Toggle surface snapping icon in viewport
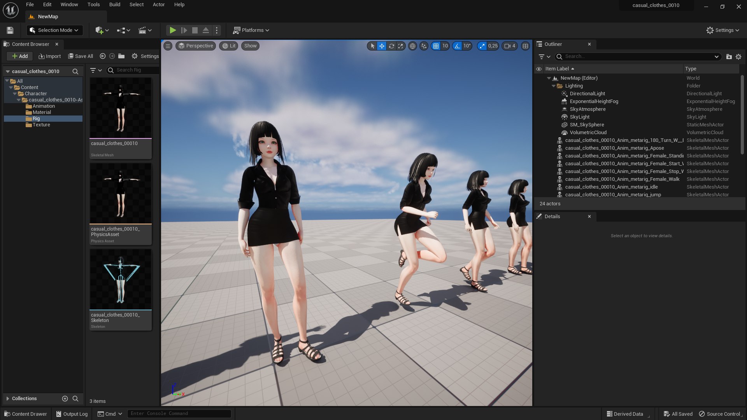Viewport: 747px width, 420px height. [x=424, y=46]
